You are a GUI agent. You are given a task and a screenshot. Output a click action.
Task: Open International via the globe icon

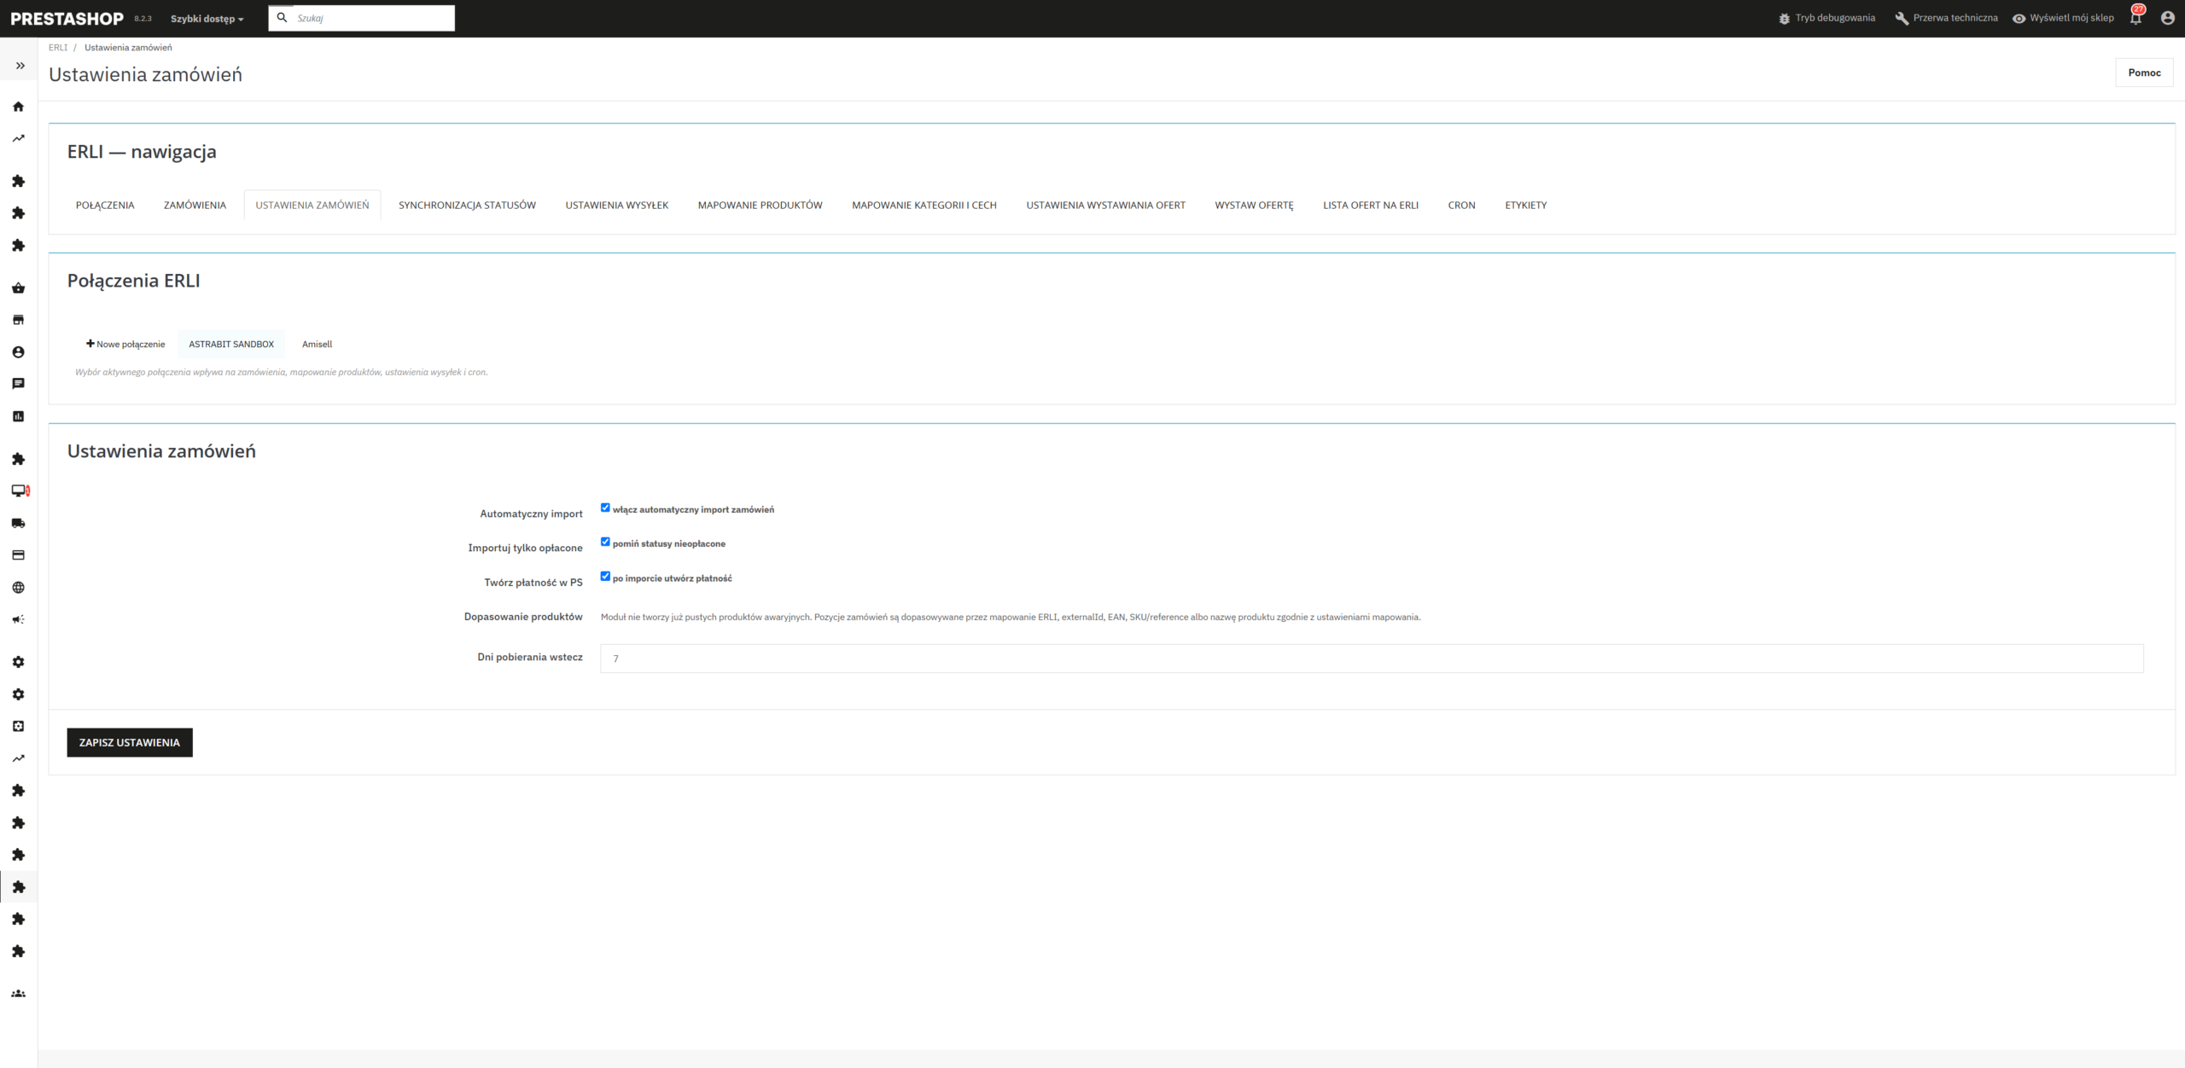pyautogui.click(x=18, y=588)
